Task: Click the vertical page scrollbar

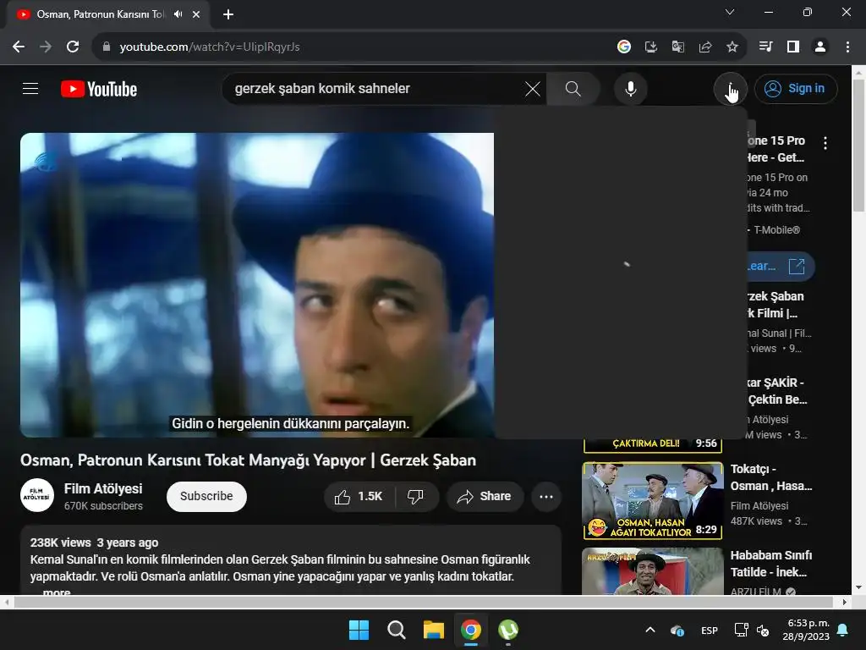Action: click(858, 145)
